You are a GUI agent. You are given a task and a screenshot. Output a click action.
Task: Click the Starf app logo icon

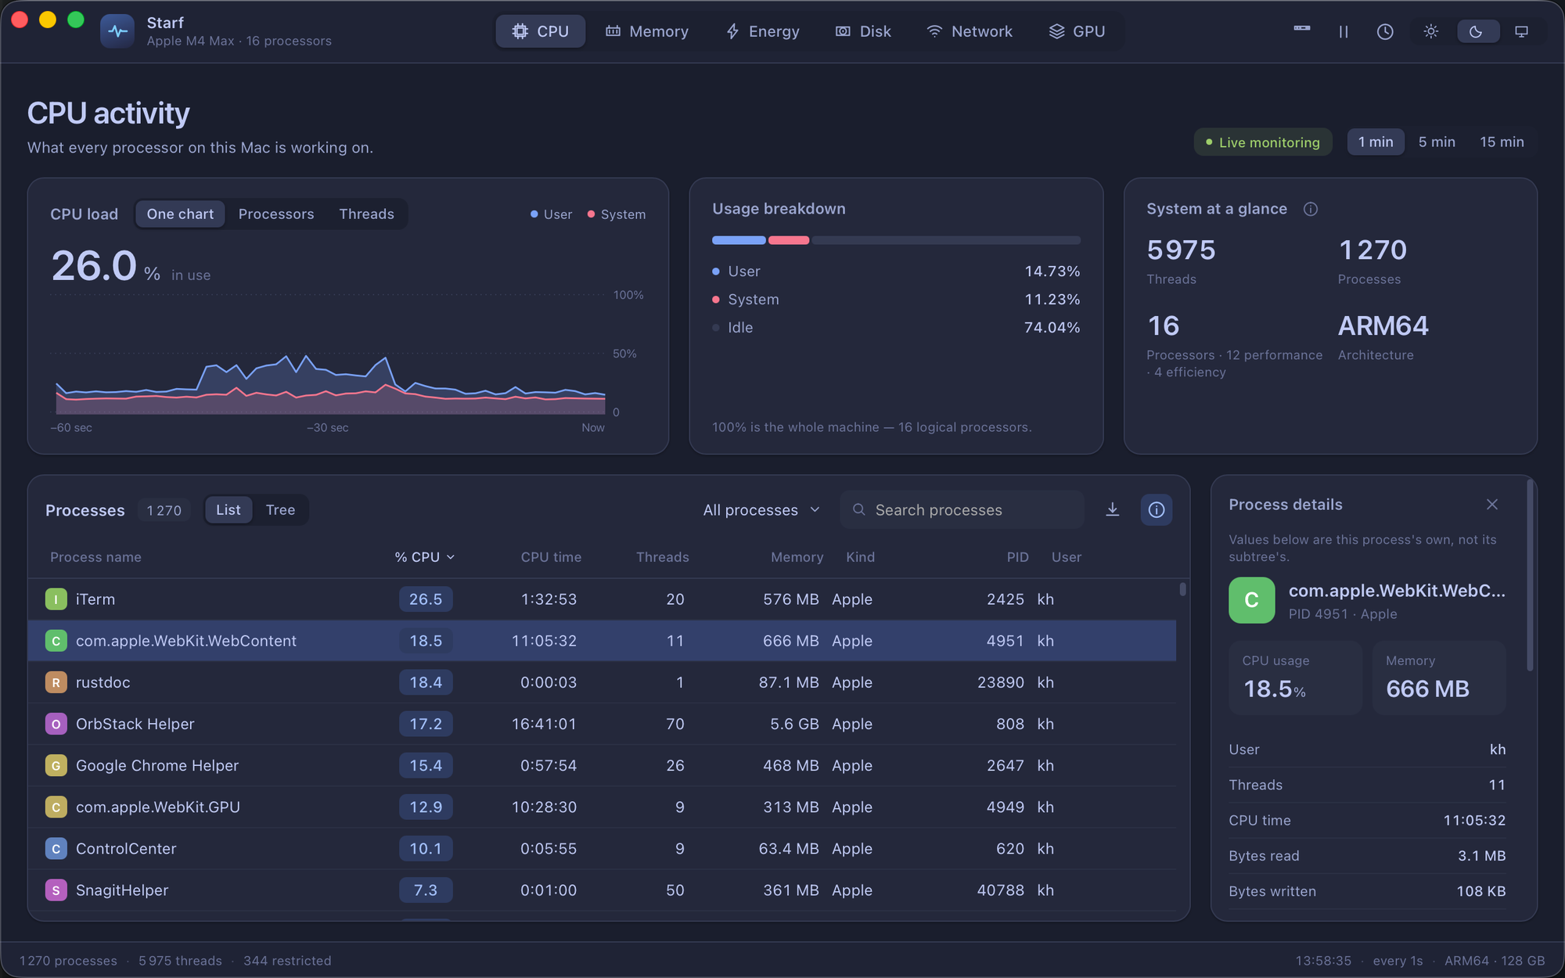(117, 31)
